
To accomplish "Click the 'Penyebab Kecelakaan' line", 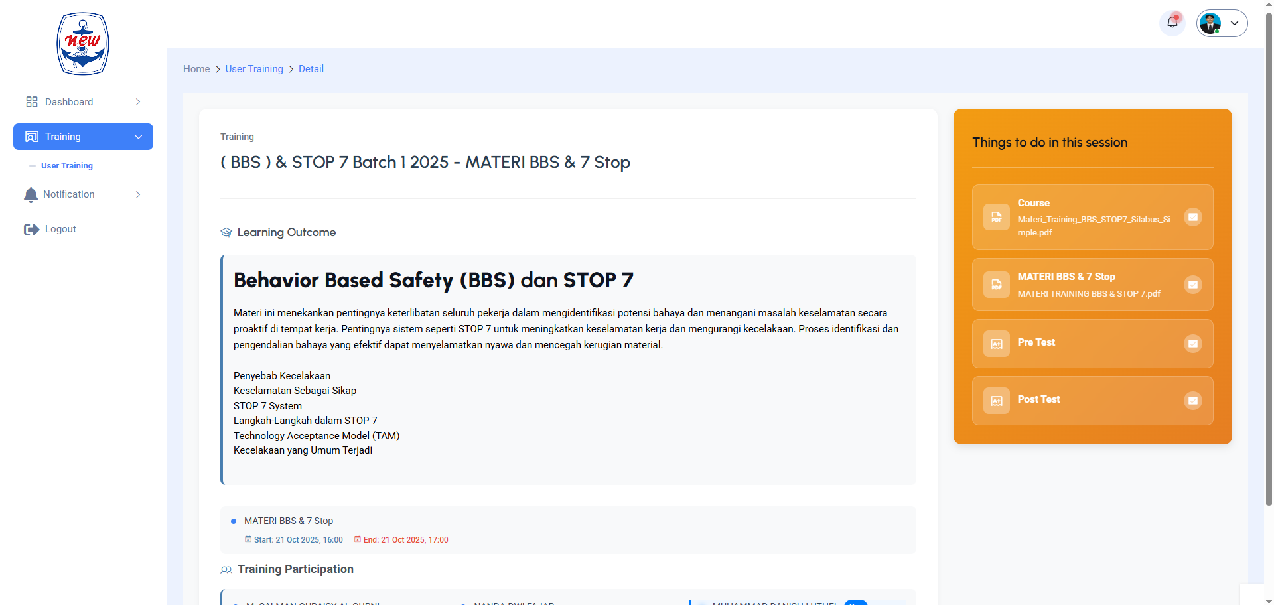I will click(x=282, y=376).
